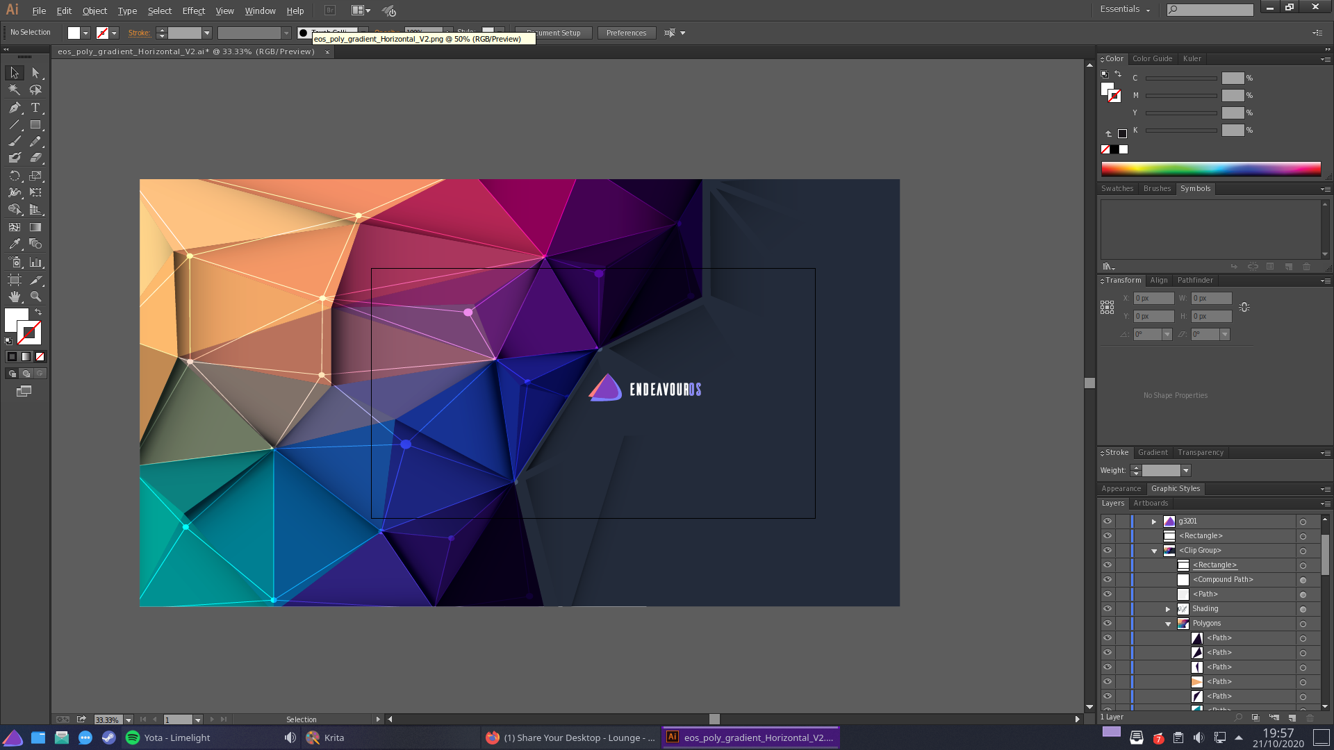Toggle visibility of the Clip Group
Viewport: 1334px width, 750px height.
[1107, 551]
